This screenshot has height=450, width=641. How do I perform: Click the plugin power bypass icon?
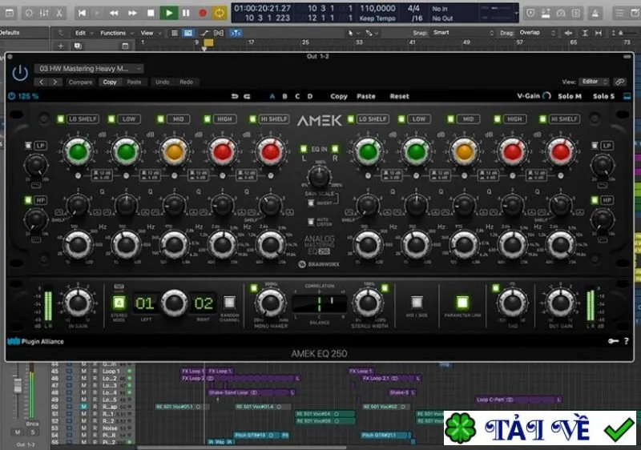pos(20,74)
